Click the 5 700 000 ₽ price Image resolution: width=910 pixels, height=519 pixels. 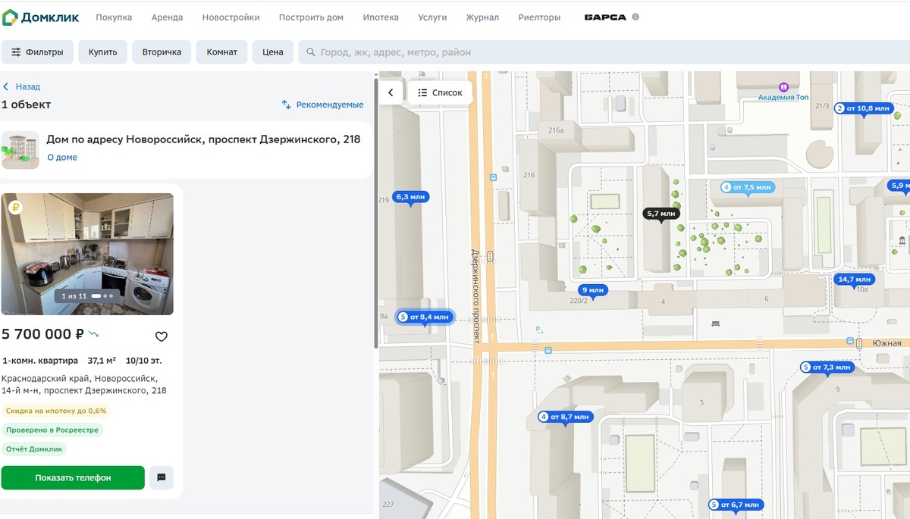pyautogui.click(x=42, y=334)
